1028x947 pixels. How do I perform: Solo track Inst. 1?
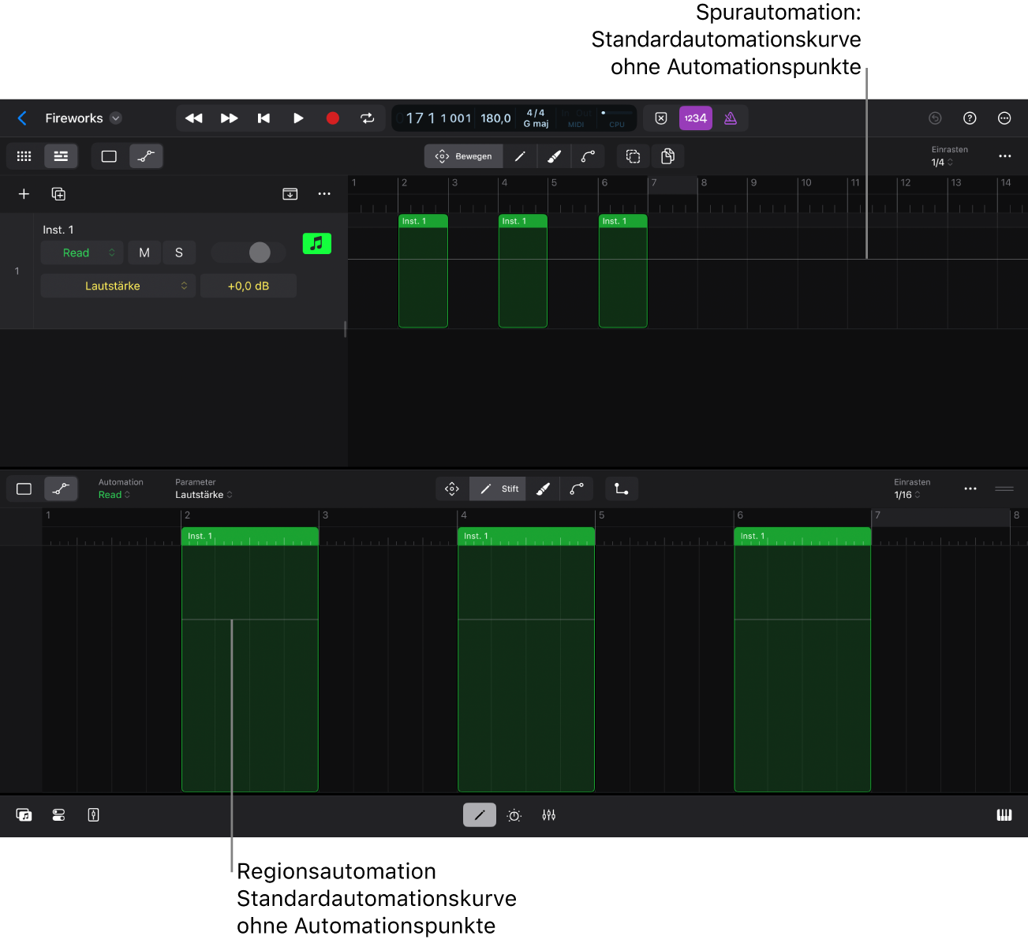[x=179, y=253]
